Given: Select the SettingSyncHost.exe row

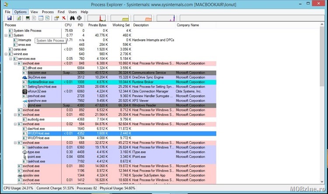Looking at the screenshot, I should tap(110, 87).
